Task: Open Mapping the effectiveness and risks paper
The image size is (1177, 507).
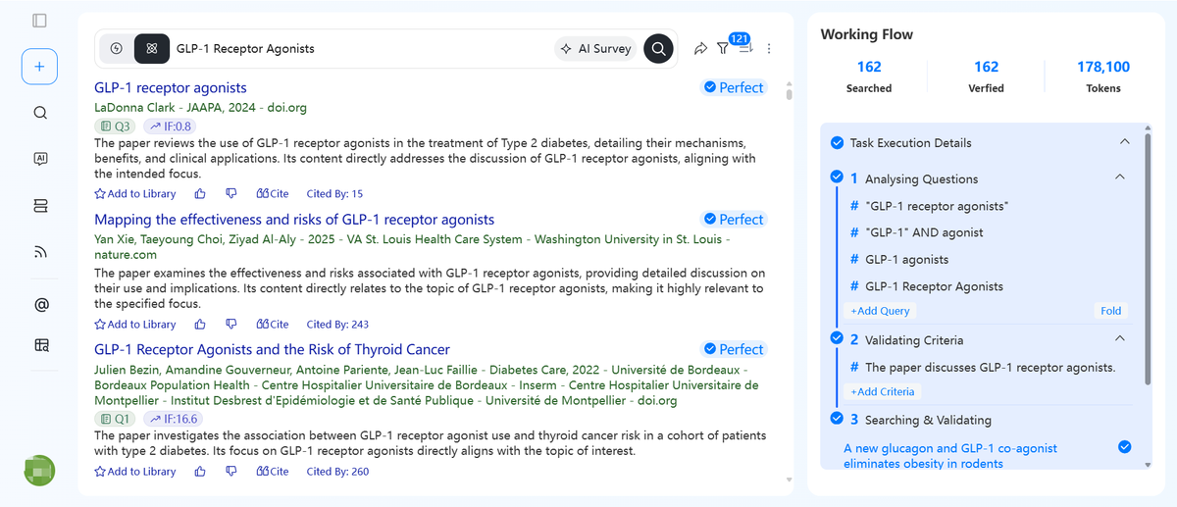Action: click(294, 219)
